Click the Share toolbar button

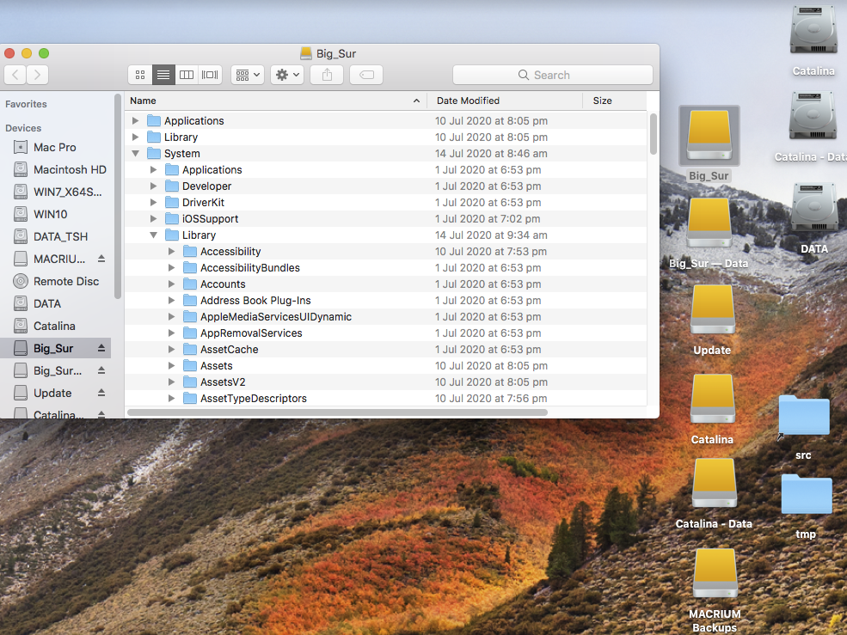tap(327, 75)
